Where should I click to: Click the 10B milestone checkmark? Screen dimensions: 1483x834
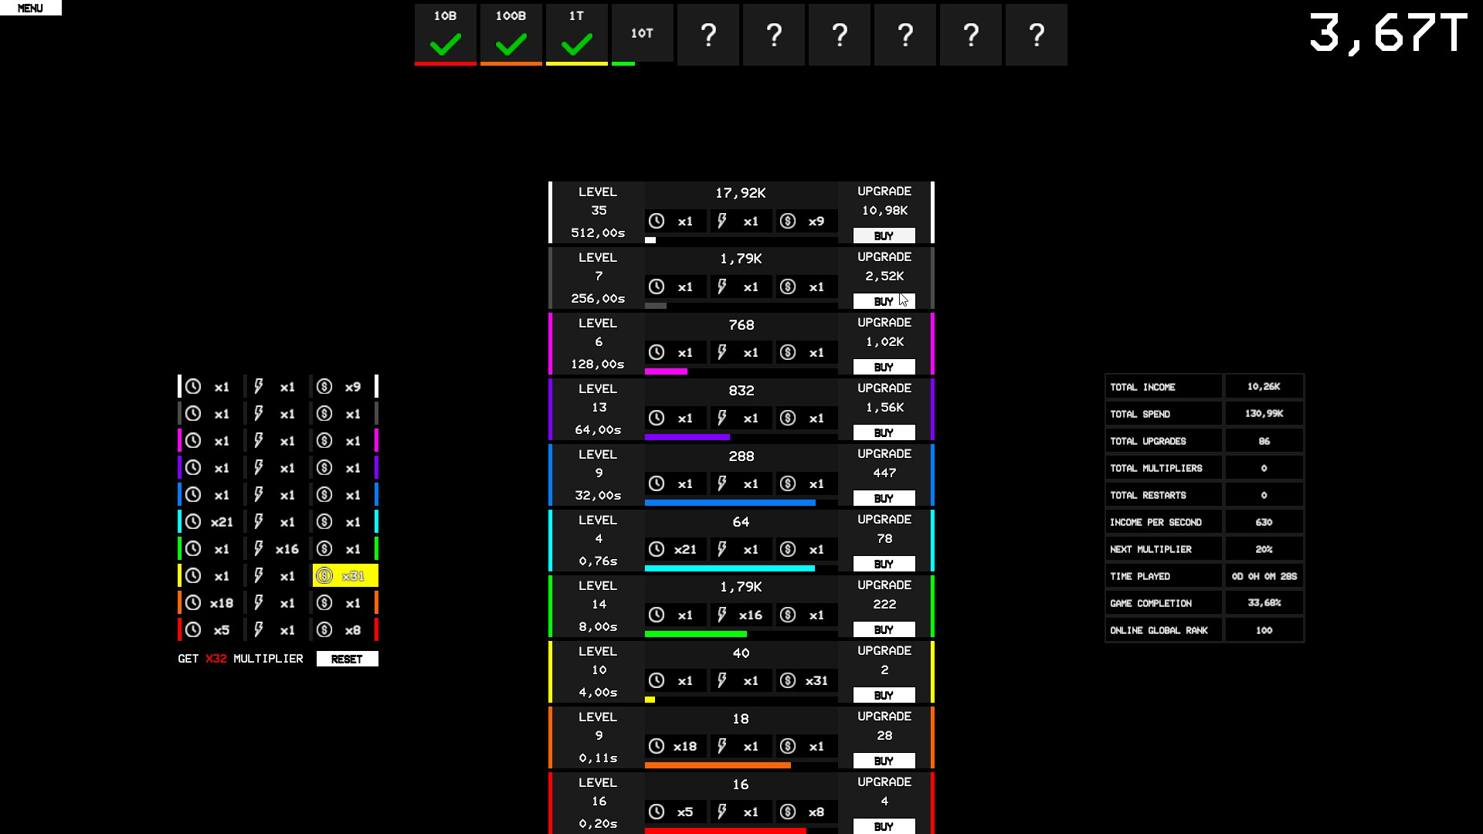point(445,46)
